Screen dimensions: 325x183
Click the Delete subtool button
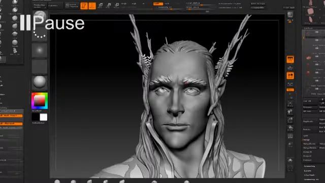tap(310, 130)
